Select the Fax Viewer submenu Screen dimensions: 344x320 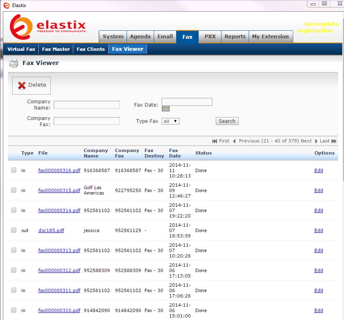[x=128, y=49]
